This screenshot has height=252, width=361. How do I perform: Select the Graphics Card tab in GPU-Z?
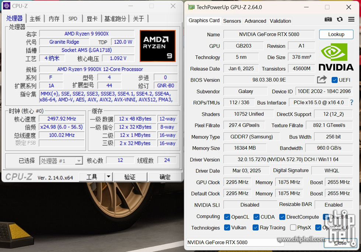coord(204,21)
